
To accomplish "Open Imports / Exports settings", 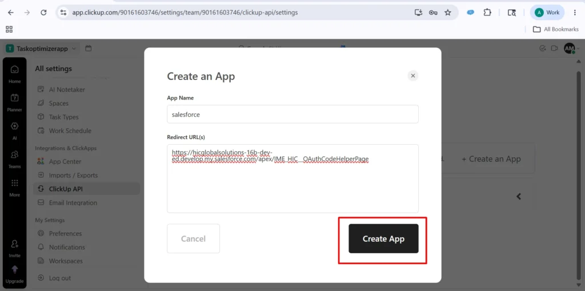I will coord(87,175).
